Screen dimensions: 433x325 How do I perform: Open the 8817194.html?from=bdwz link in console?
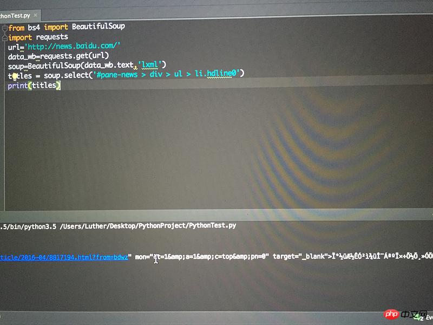pos(64,257)
